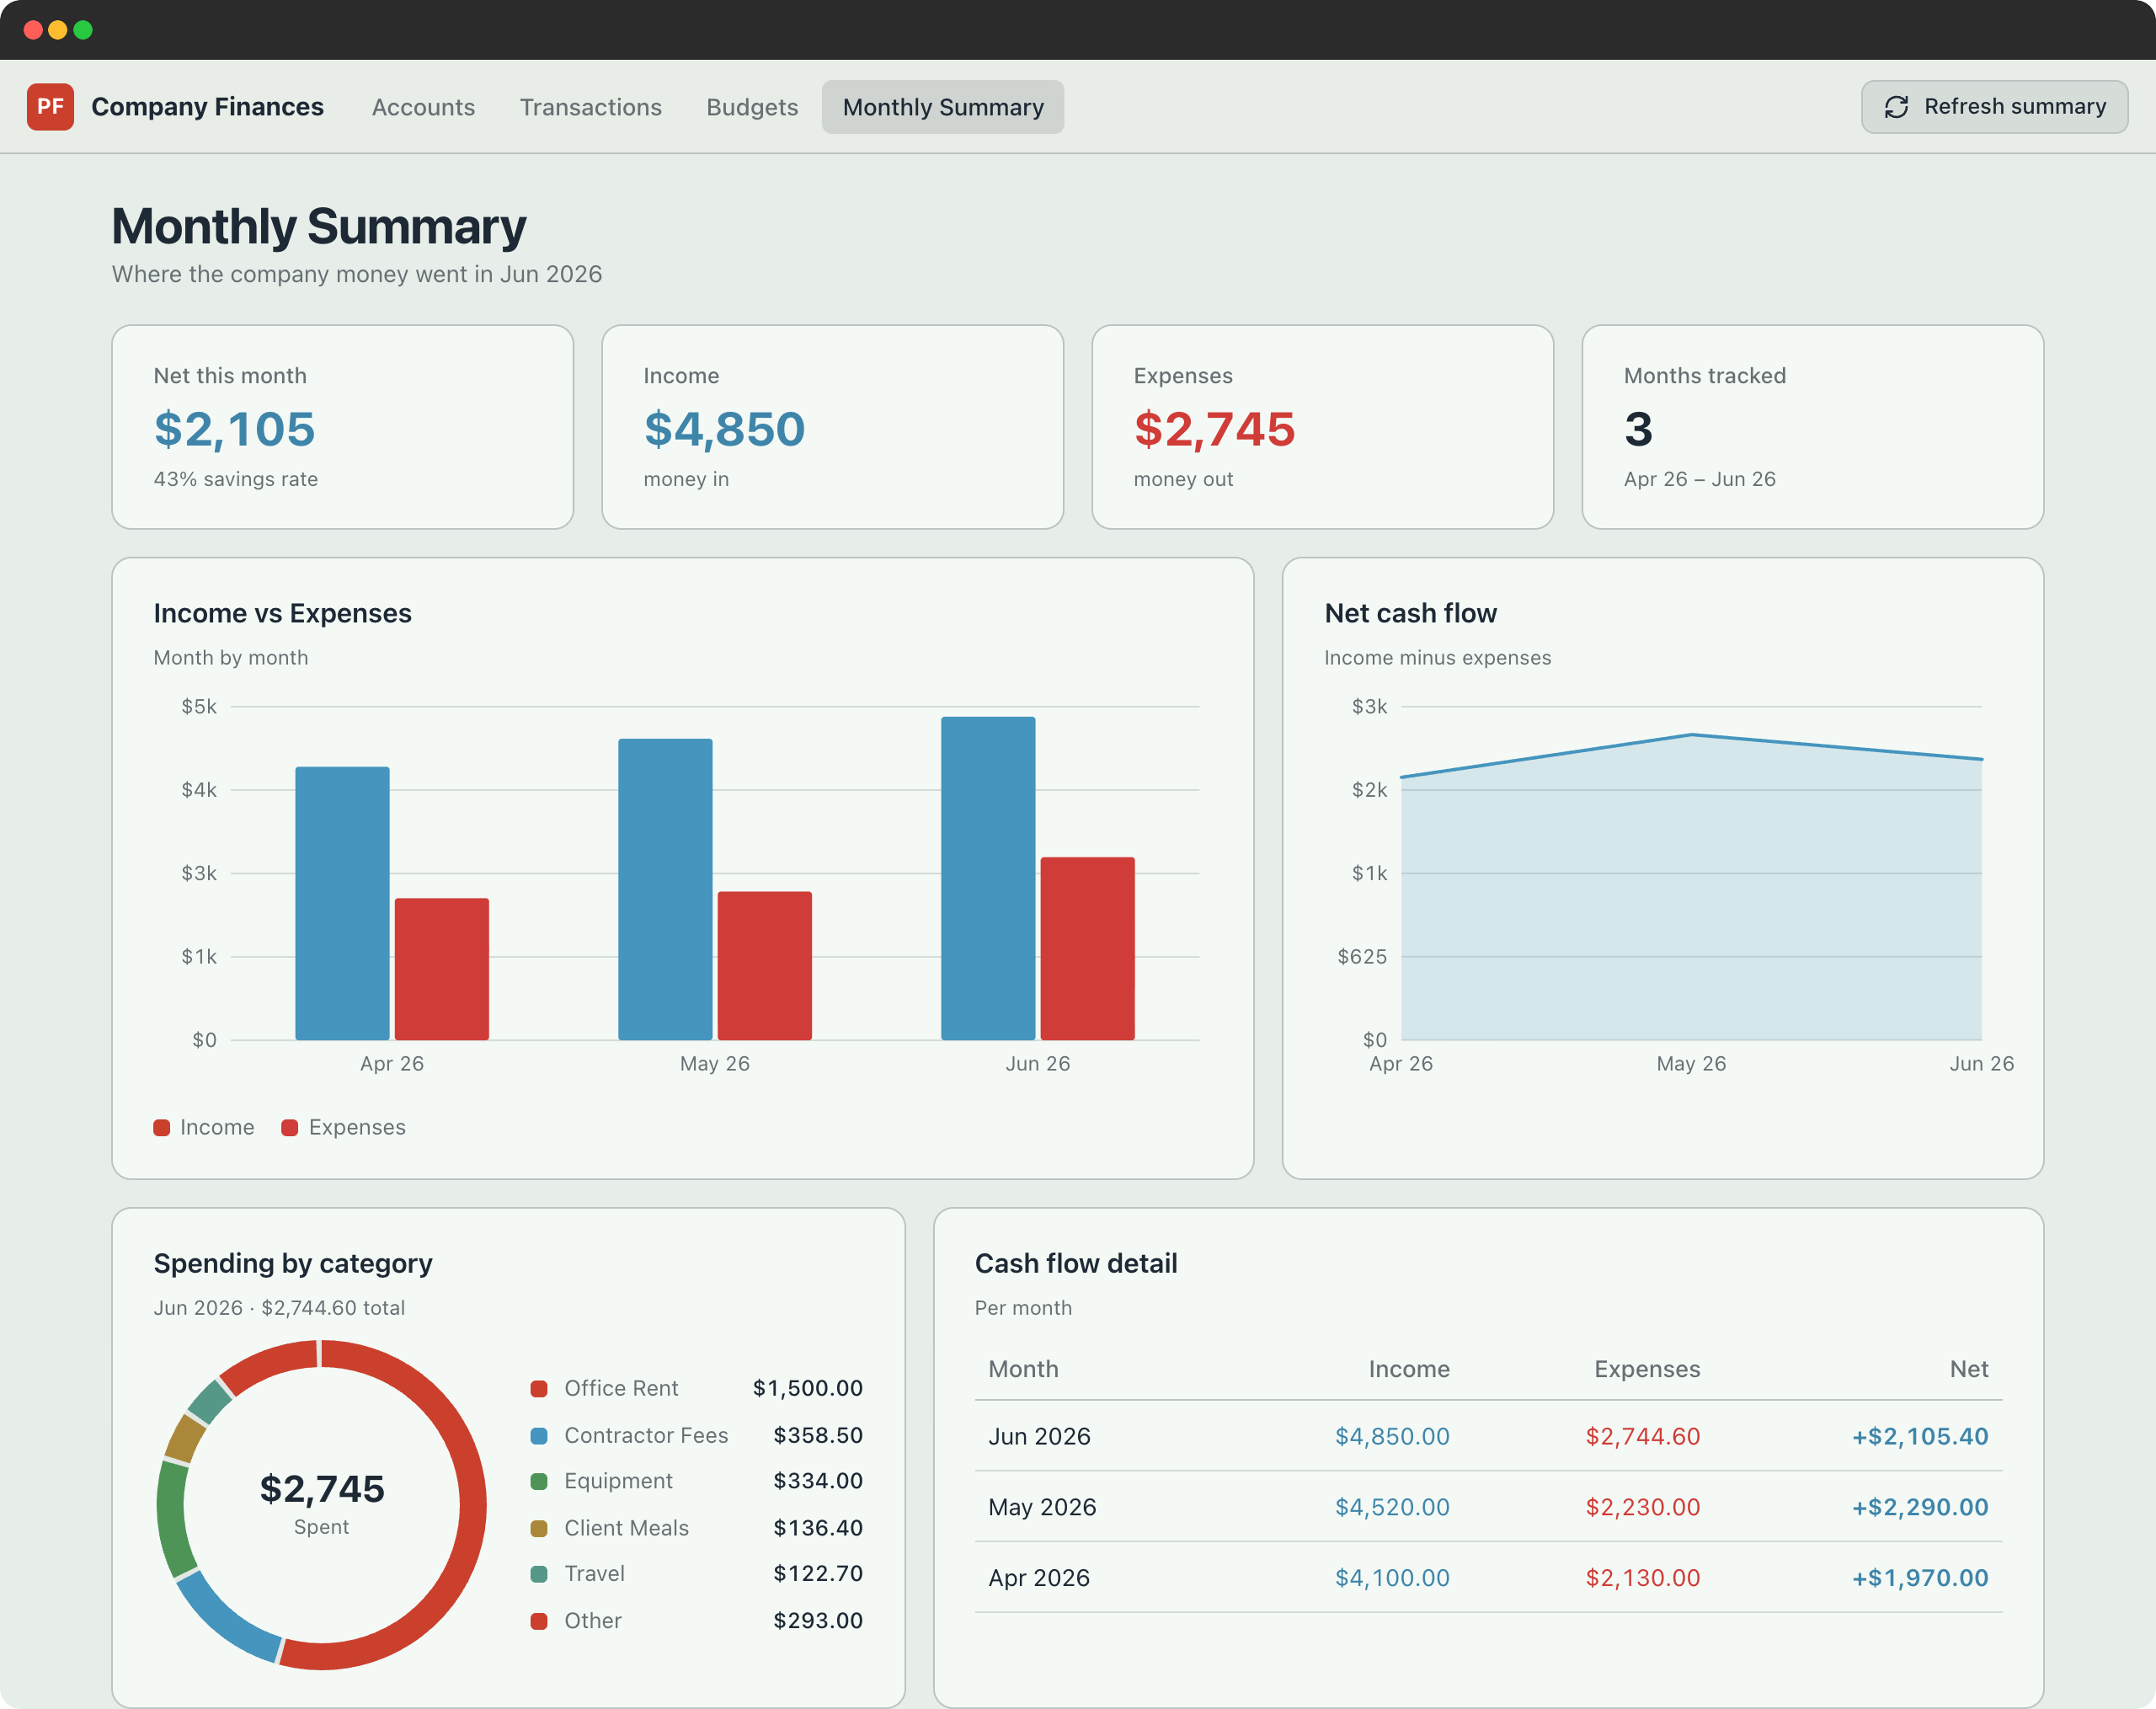Open the Accounts tab
The width and height of the screenshot is (2156, 1709).
pyautogui.click(x=423, y=107)
